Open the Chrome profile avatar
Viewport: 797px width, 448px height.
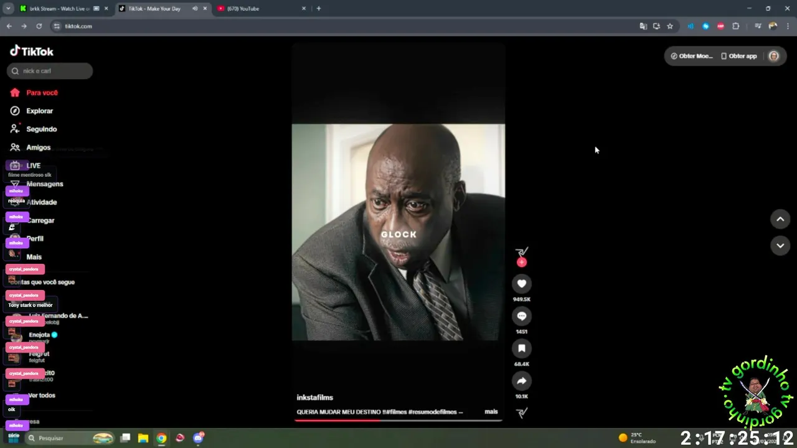(773, 26)
